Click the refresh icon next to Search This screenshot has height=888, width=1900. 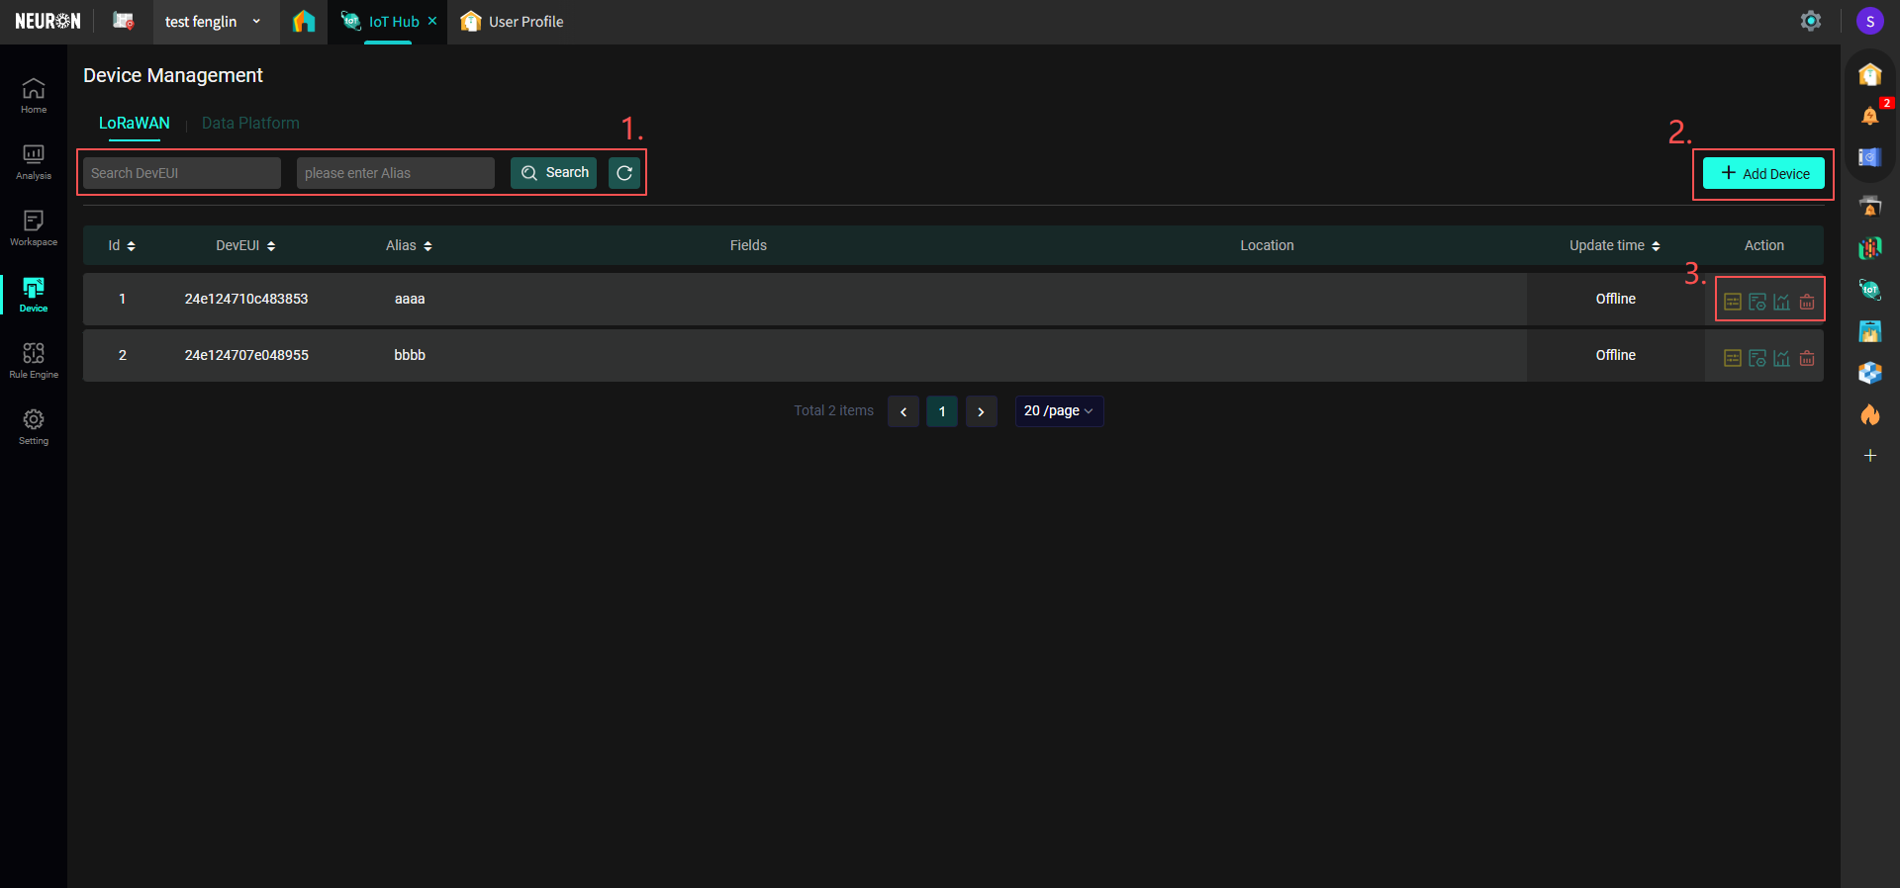click(x=624, y=173)
